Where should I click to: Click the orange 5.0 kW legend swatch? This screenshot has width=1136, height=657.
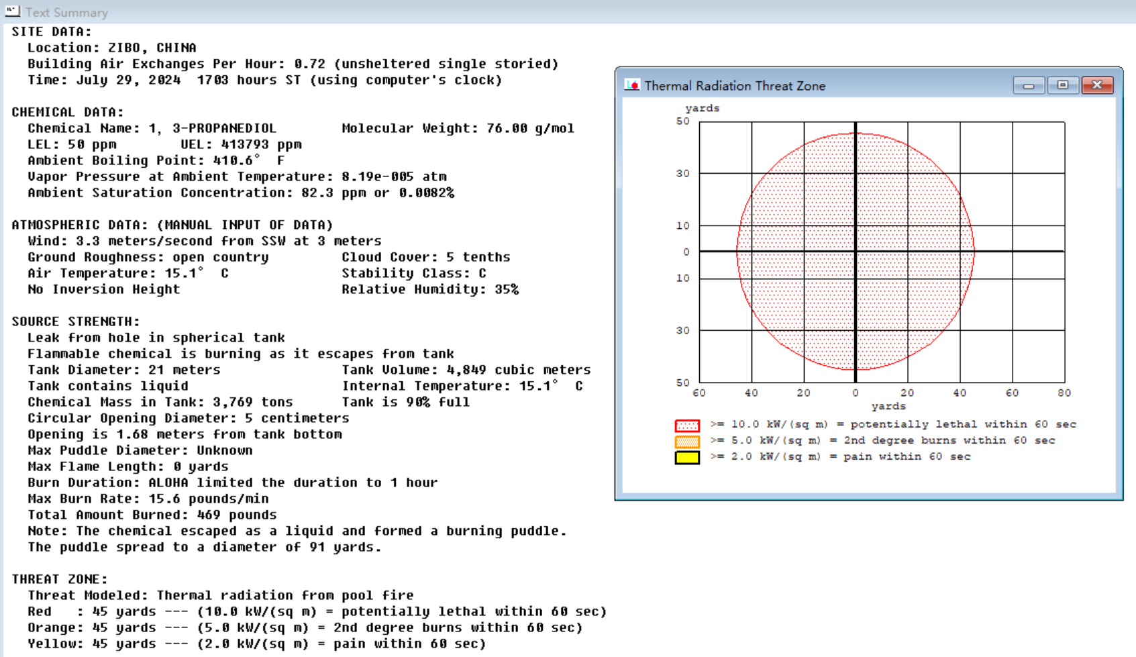click(687, 442)
